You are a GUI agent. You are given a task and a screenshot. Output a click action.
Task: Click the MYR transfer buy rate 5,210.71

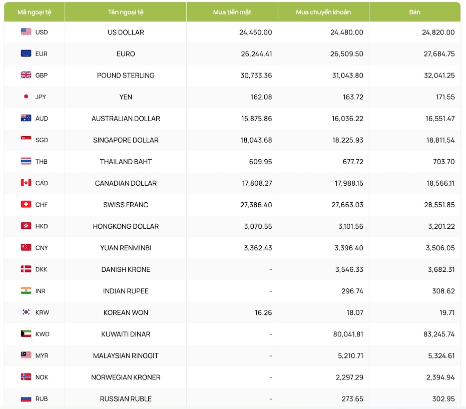351,355
